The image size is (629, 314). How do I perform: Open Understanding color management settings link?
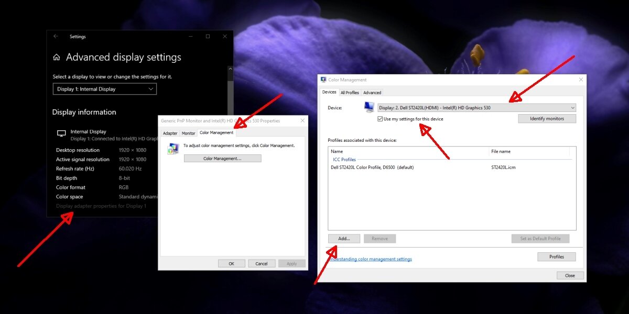pyautogui.click(x=371, y=259)
